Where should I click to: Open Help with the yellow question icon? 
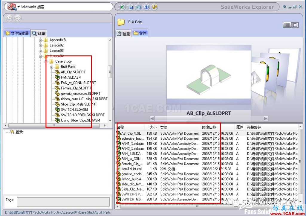[x=154, y=7]
